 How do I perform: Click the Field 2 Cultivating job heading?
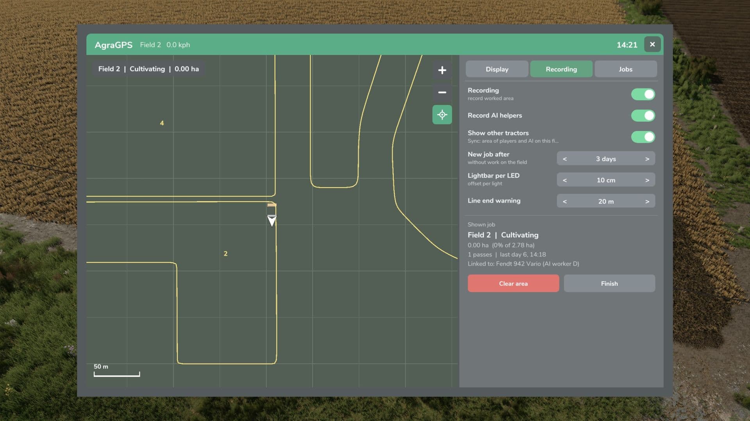point(503,235)
